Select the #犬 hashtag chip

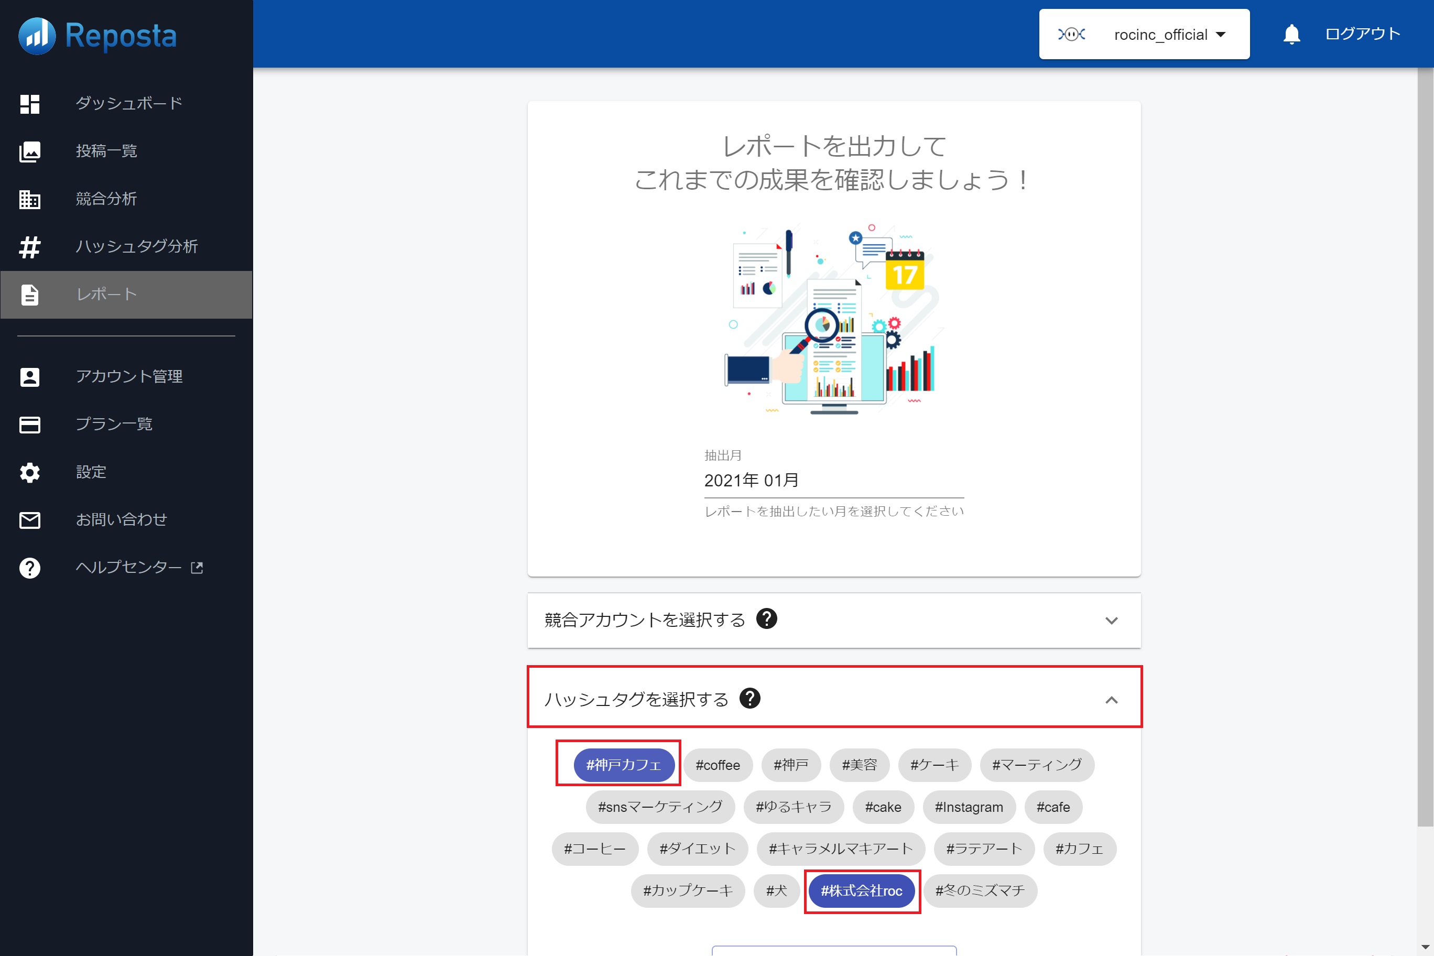coord(777,891)
